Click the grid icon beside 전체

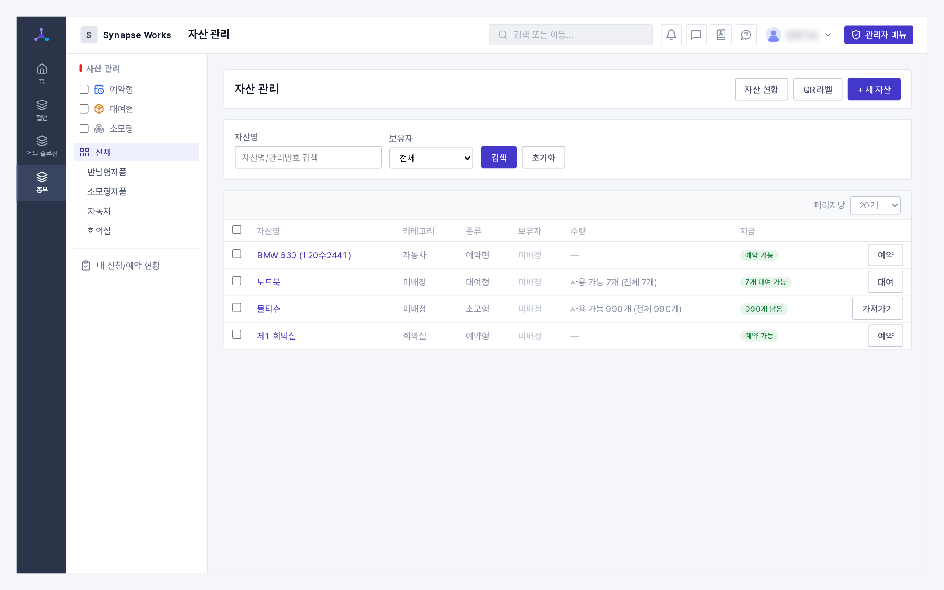point(84,152)
